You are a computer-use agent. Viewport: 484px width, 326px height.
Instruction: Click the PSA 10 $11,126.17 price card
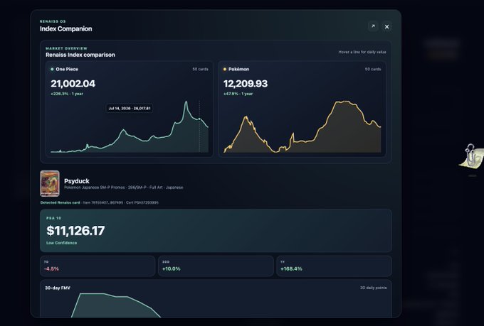216,231
